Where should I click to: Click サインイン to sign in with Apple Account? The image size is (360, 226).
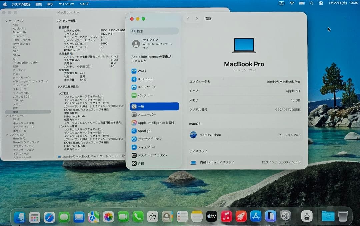[x=150, y=42]
